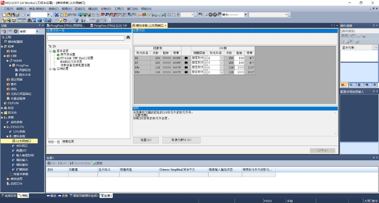379x203 pixels.
Task: Click the binoculars icon in the parts selection panel
Action: pos(343,36)
